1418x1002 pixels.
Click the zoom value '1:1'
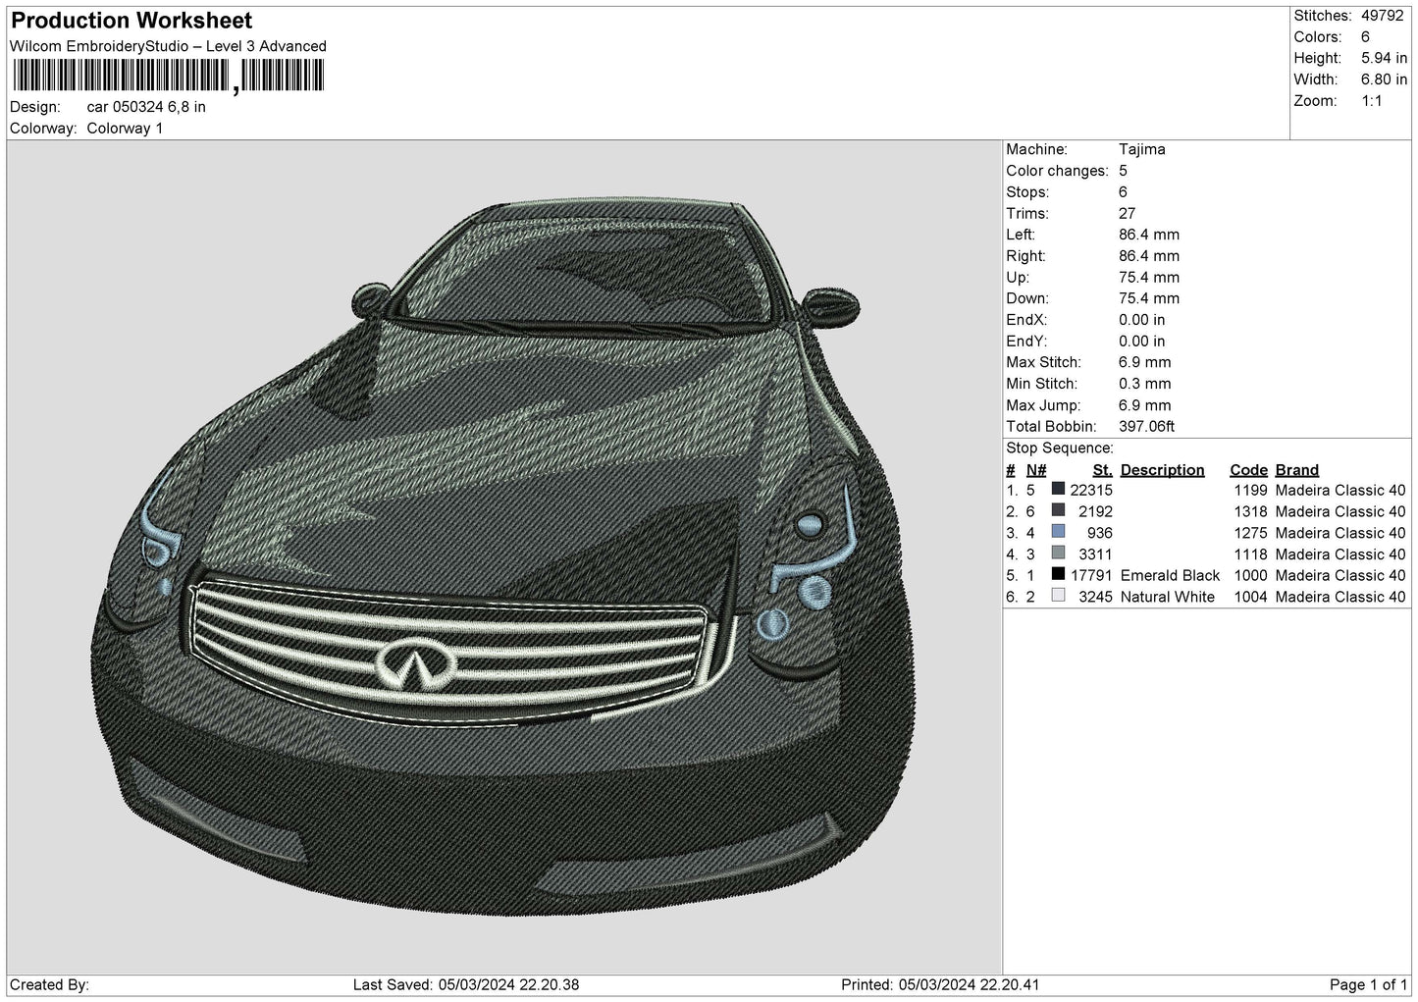tap(1372, 101)
